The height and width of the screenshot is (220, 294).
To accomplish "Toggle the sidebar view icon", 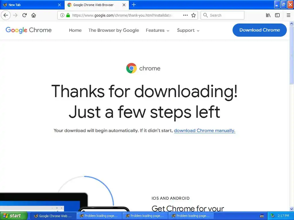I will pyautogui.click(x=277, y=15).
